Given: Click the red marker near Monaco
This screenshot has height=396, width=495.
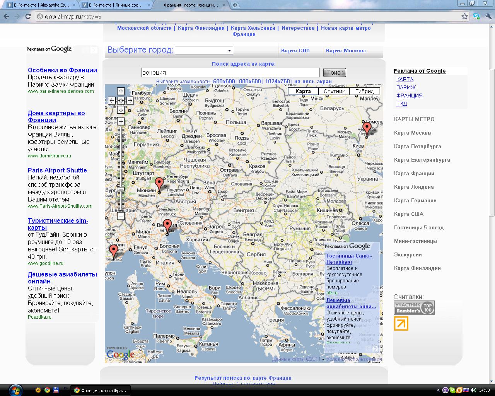Looking at the screenshot, I should [x=113, y=251].
